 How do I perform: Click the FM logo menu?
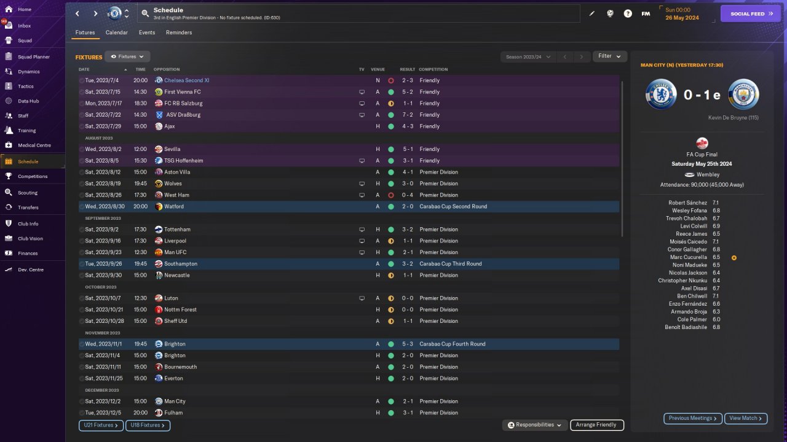646,14
